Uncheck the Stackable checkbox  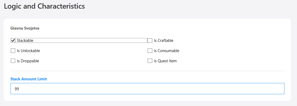coord(13,41)
